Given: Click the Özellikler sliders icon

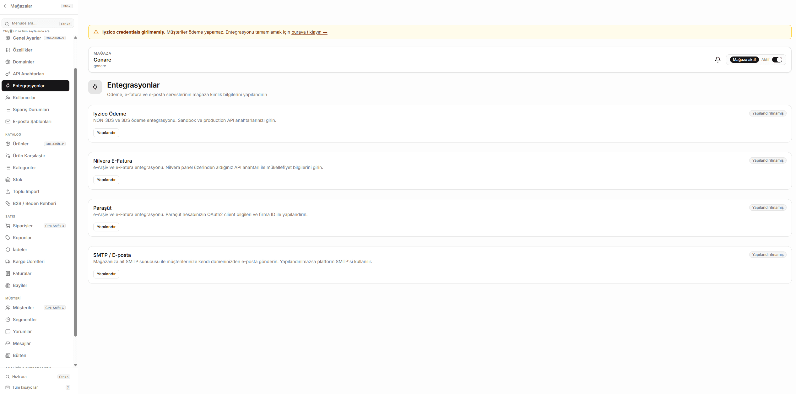Looking at the screenshot, I should (8, 50).
